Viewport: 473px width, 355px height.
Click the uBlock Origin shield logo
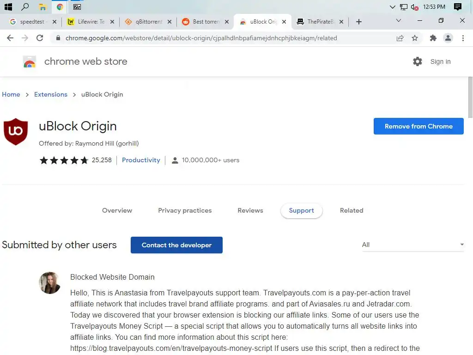(x=16, y=132)
